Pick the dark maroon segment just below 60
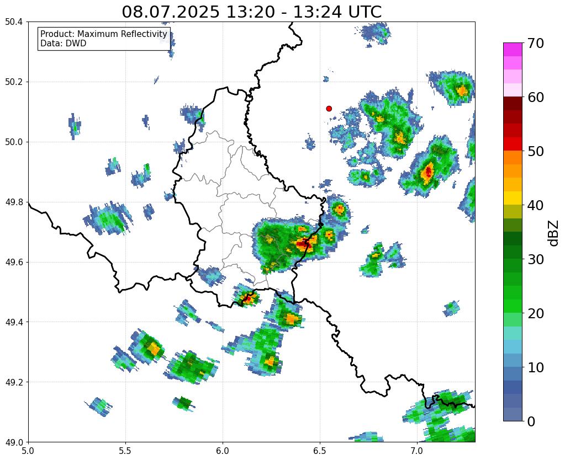The image size is (565, 460). click(x=513, y=104)
